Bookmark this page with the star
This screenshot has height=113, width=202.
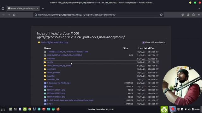pyautogui.click(x=161, y=15)
